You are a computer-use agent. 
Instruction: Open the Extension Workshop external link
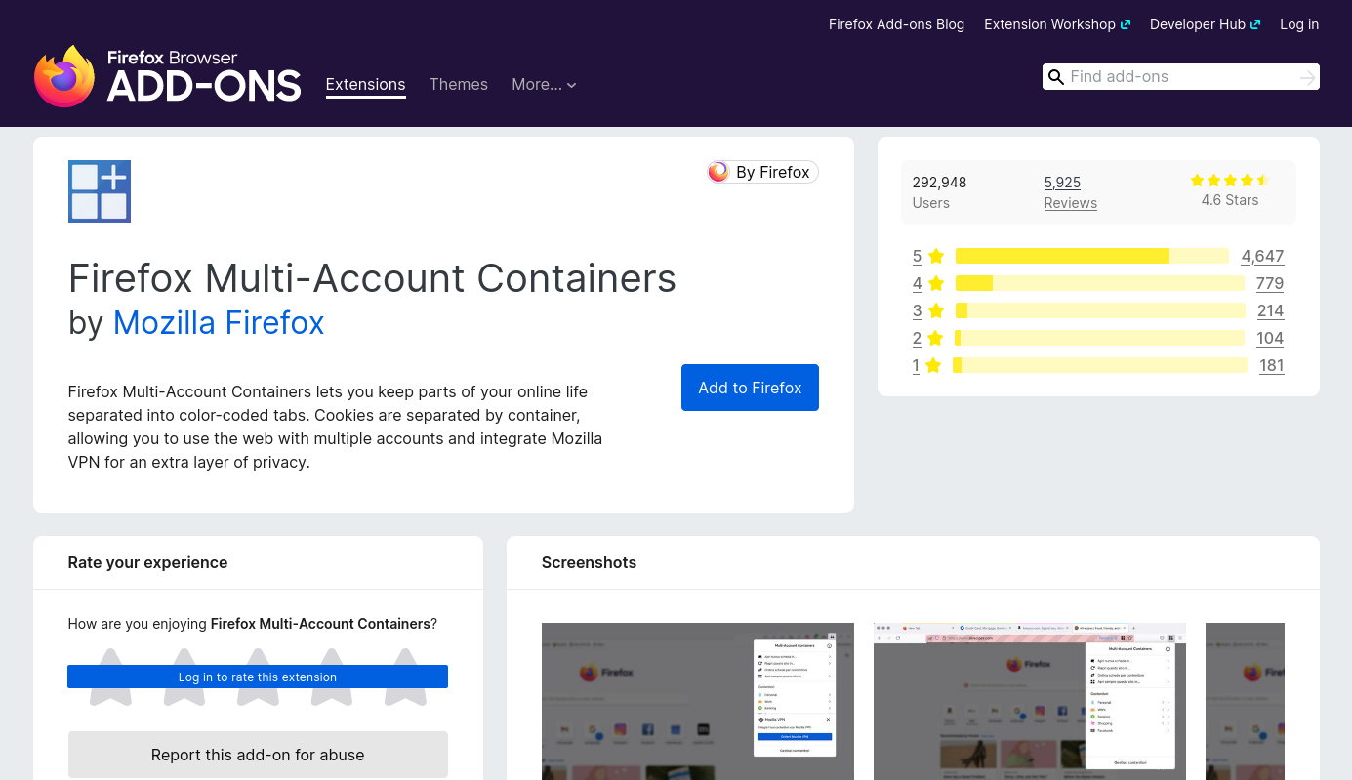pos(1056,24)
